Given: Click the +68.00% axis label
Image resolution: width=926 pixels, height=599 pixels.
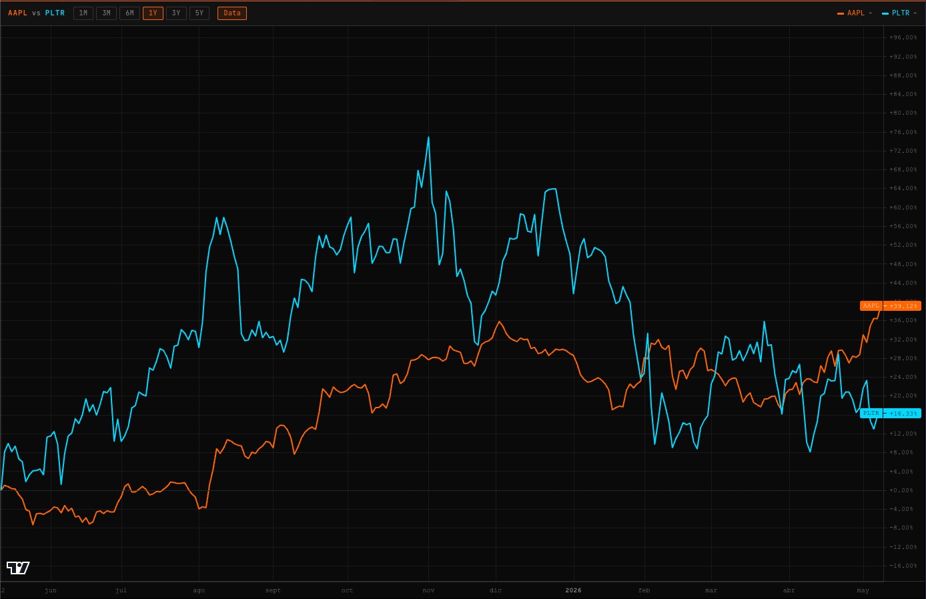Looking at the screenshot, I should [903, 169].
